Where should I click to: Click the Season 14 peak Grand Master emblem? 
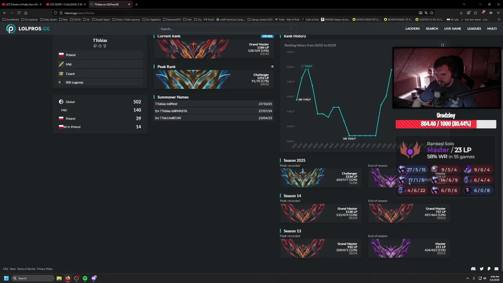click(303, 213)
